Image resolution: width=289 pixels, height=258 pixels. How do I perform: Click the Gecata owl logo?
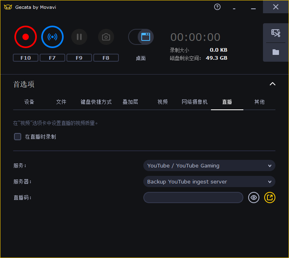(8, 7)
